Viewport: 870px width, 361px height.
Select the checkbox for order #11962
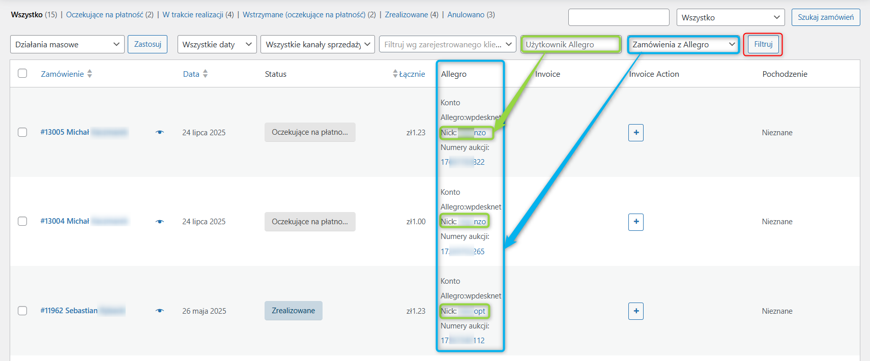click(22, 311)
